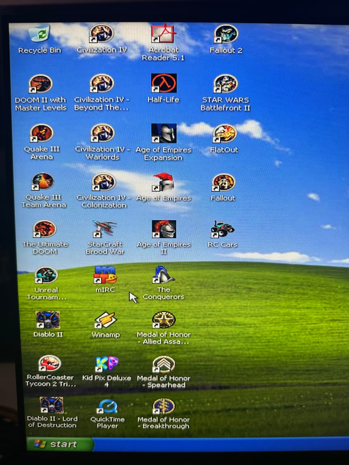Image resolution: width=349 pixels, height=465 pixels.
Task: Click the FlatOut shortcut icon
Action: [x=224, y=134]
